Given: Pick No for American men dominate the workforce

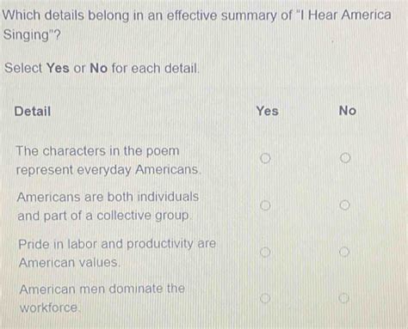Looking at the screenshot, I should pyautogui.click(x=343, y=298).
